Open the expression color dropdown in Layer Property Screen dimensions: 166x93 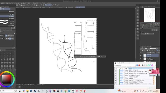[148, 34]
